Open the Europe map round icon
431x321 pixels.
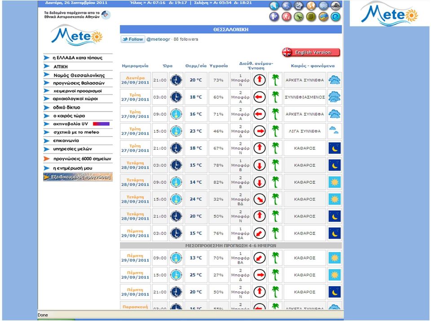(286, 6)
